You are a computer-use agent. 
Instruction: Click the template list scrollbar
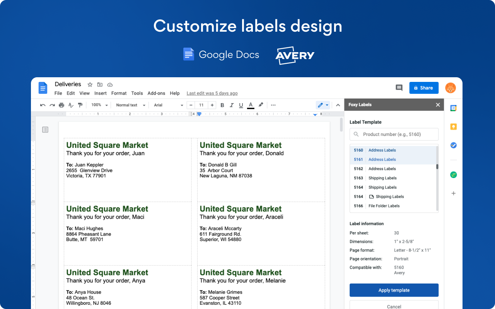point(437,167)
